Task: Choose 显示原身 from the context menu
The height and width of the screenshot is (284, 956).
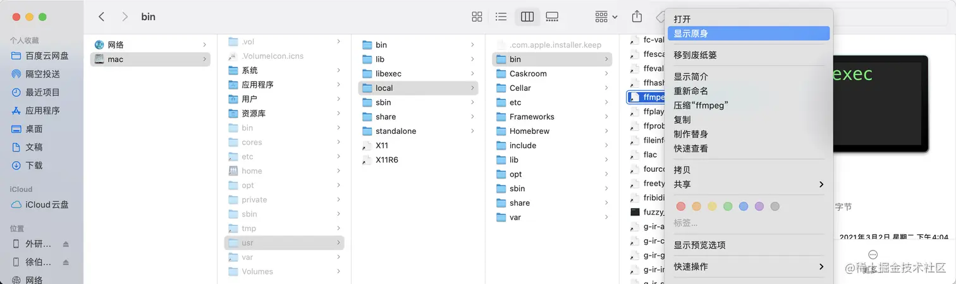Action: 749,33
